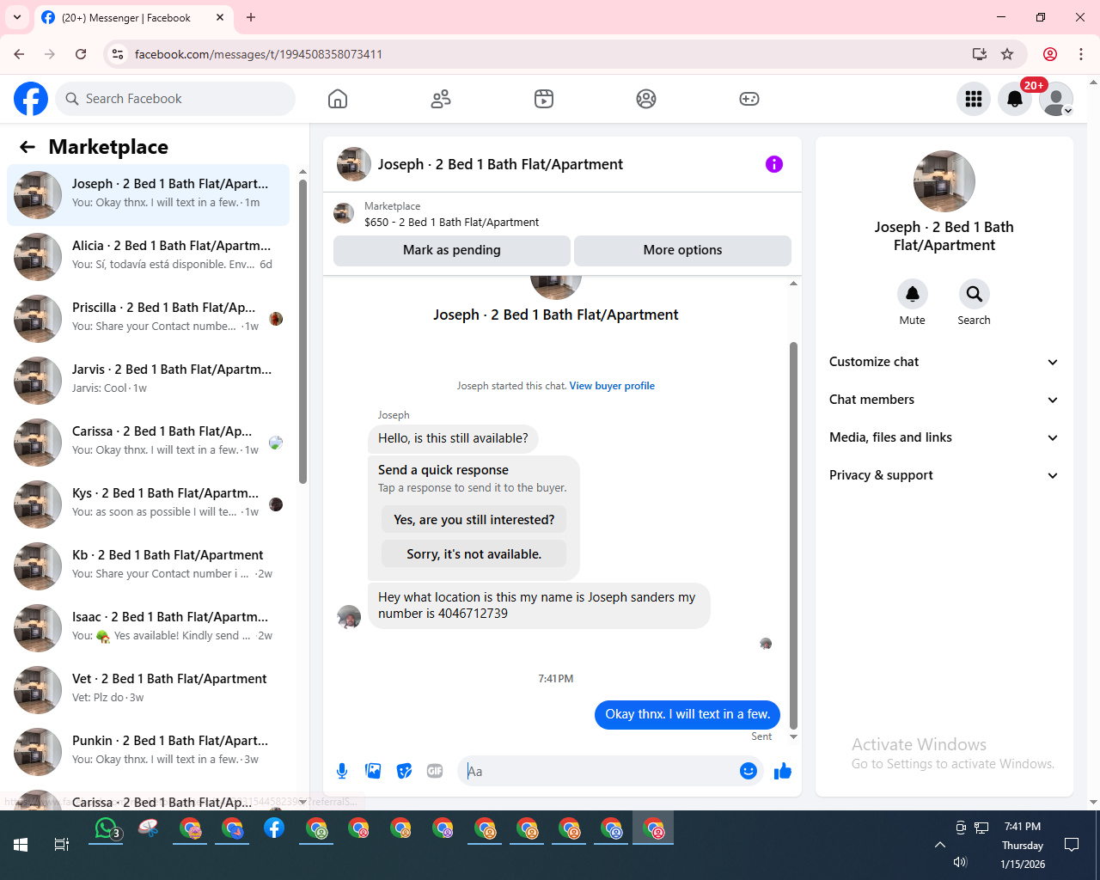Show hidden system tray icons chevron
The height and width of the screenshot is (880, 1100).
click(x=940, y=845)
